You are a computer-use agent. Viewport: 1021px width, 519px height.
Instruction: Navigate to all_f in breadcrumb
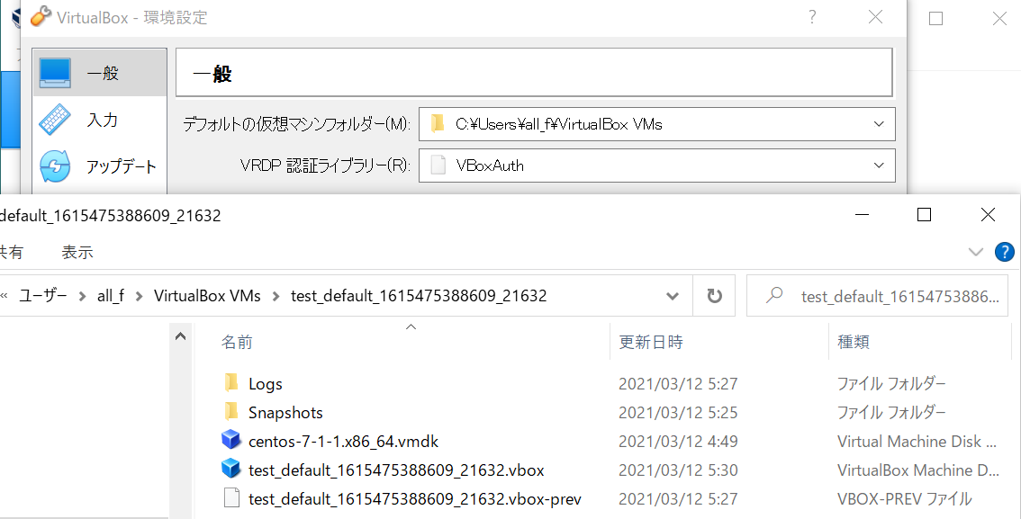111,296
